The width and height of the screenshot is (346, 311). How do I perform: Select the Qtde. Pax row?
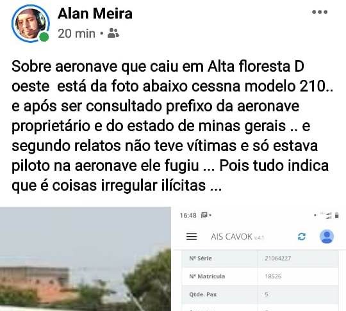[x=260, y=294]
